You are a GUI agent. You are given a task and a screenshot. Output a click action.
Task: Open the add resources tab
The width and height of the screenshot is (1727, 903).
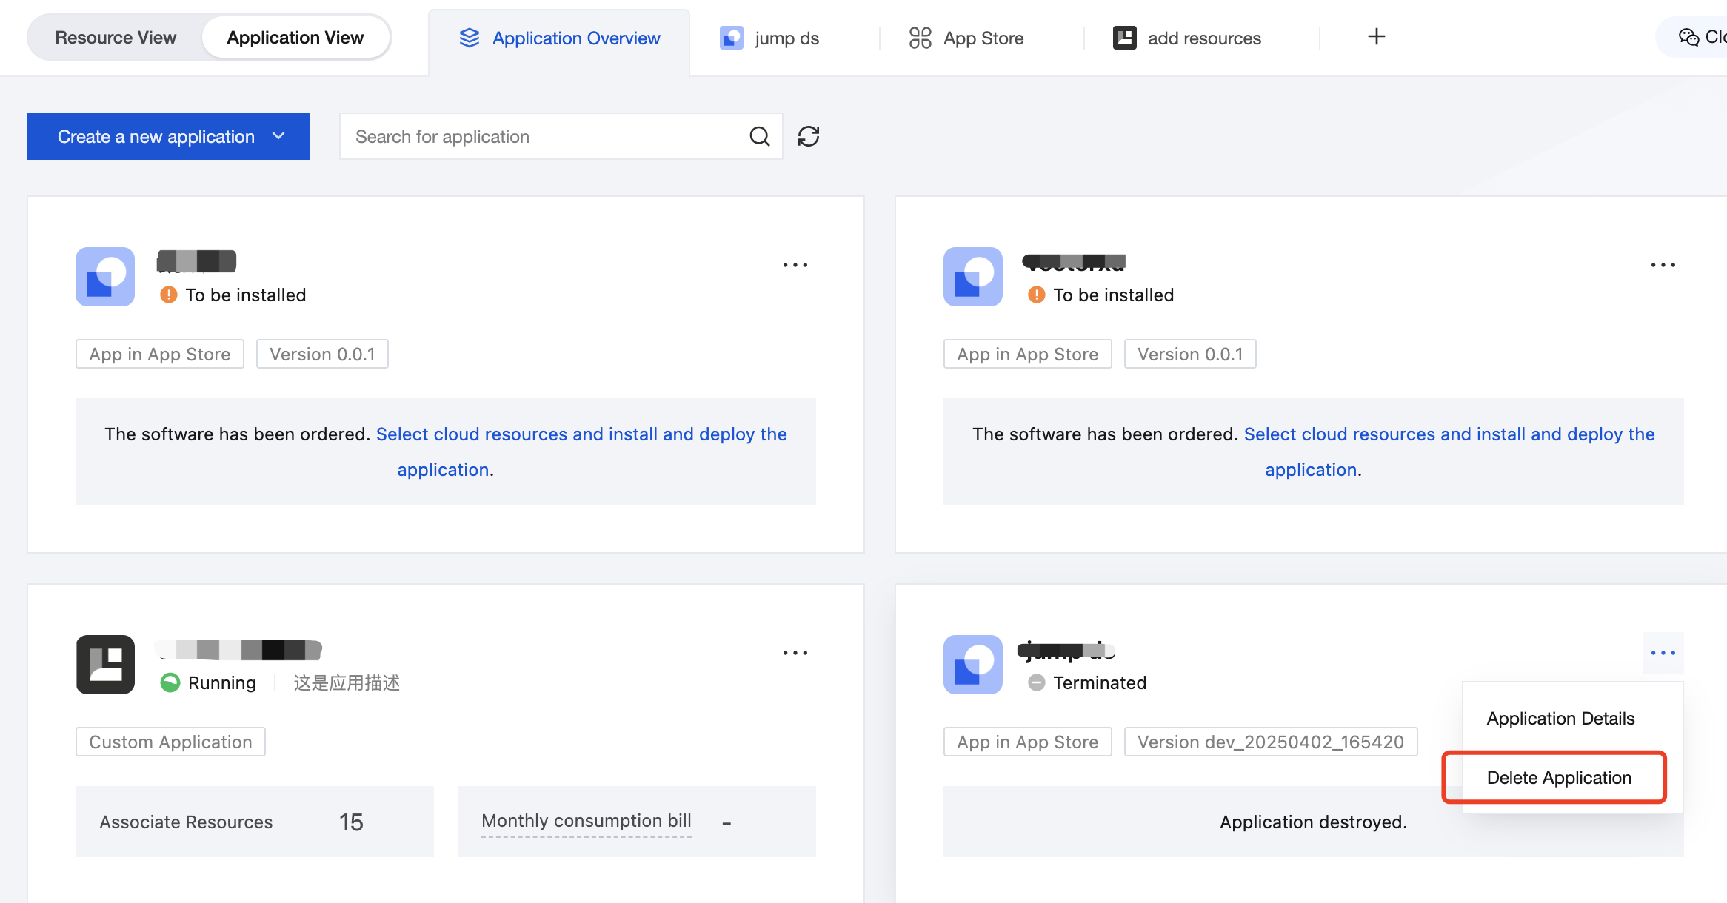pyautogui.click(x=1187, y=38)
